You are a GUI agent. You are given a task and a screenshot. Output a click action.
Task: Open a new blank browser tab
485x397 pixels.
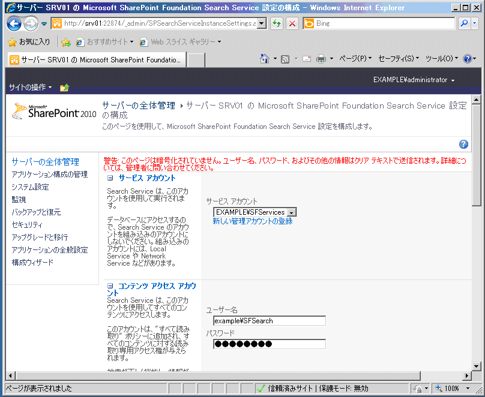click(196, 59)
